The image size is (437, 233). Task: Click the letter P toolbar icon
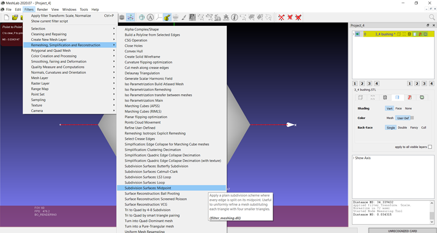pos(192,18)
